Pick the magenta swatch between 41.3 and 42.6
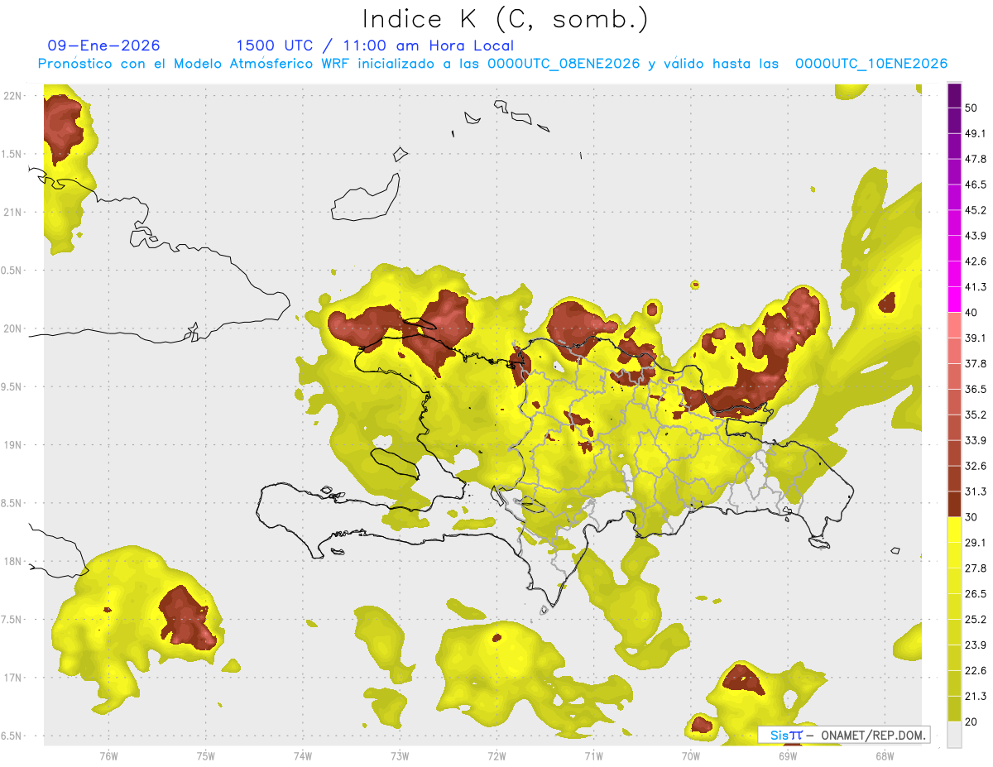 (x=954, y=274)
